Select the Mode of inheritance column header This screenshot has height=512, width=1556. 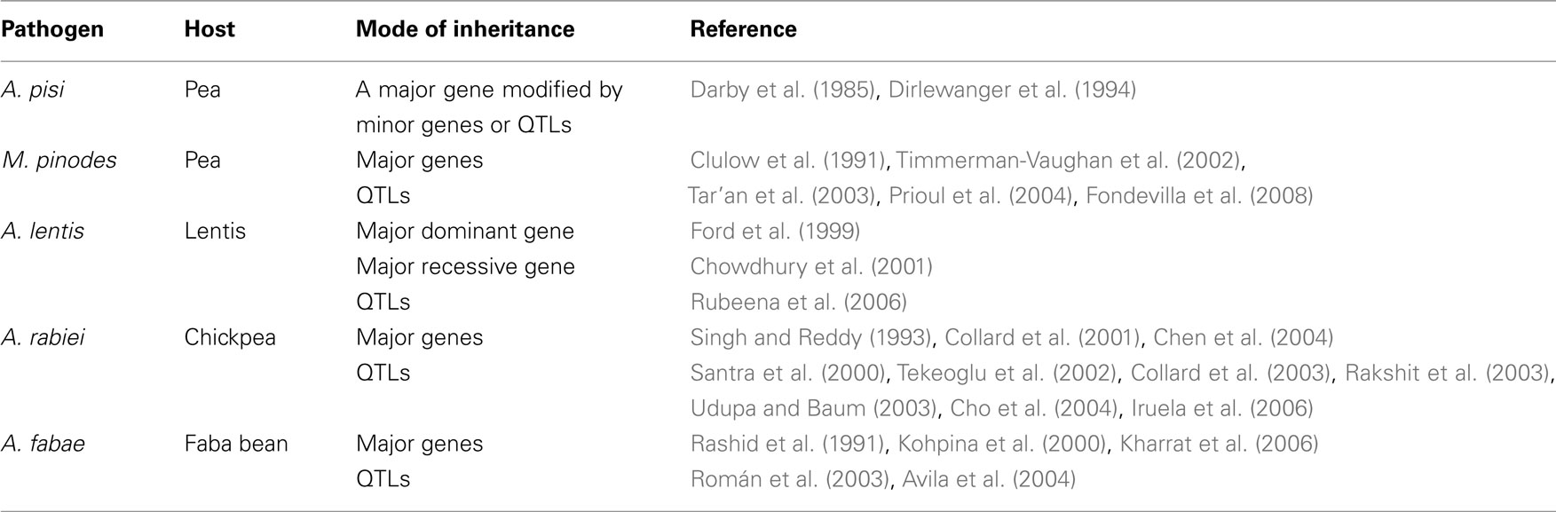[x=465, y=29]
